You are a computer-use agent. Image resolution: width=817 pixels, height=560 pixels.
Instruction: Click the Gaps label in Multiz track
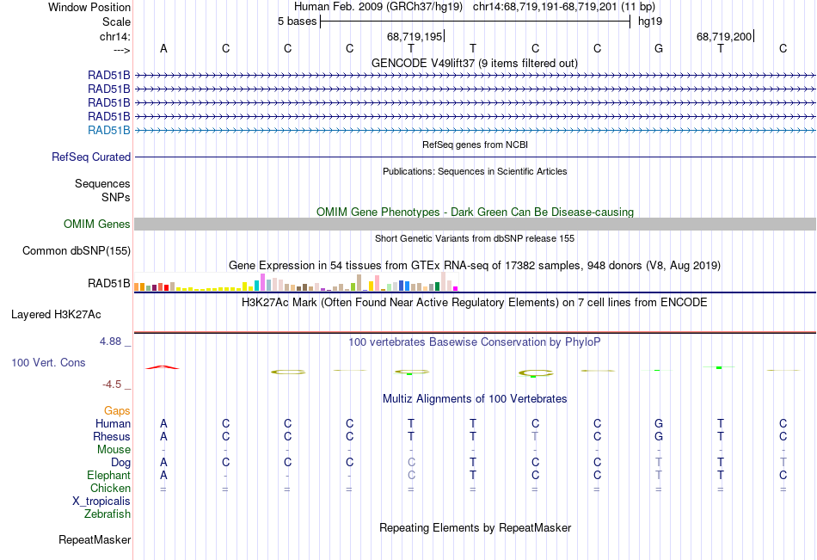click(117, 411)
